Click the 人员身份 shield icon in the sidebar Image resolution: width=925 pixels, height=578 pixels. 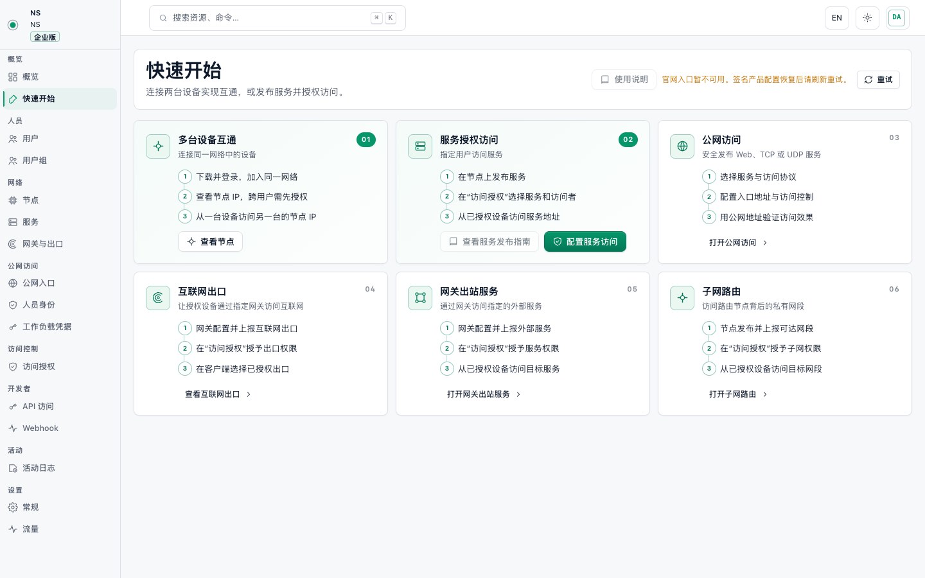click(x=13, y=305)
